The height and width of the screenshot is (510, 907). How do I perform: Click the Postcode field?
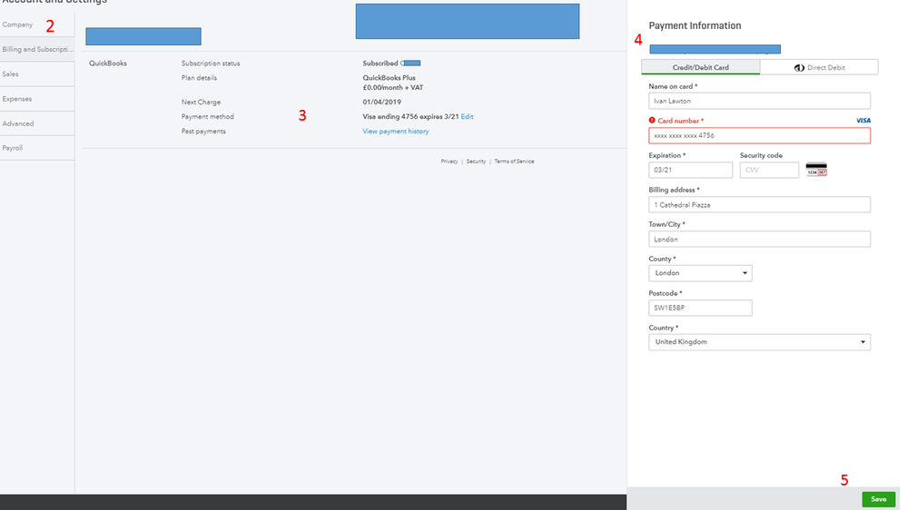click(x=700, y=308)
